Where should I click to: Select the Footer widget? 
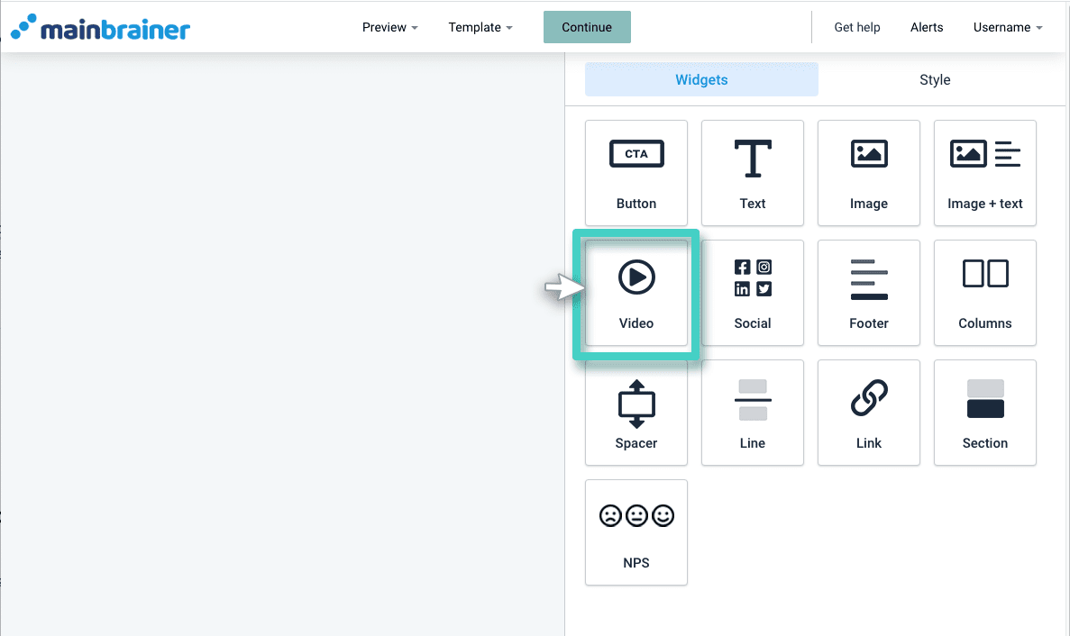(x=868, y=292)
